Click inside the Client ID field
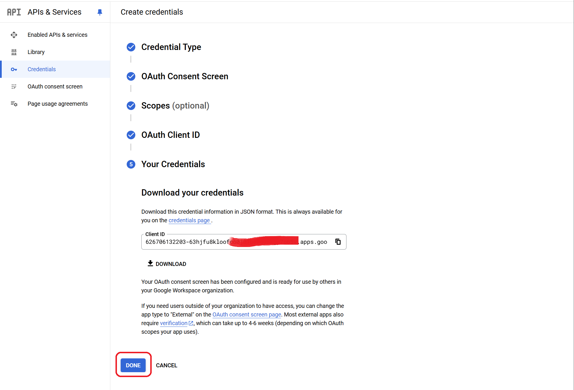The height and width of the screenshot is (390, 574). coord(215,242)
